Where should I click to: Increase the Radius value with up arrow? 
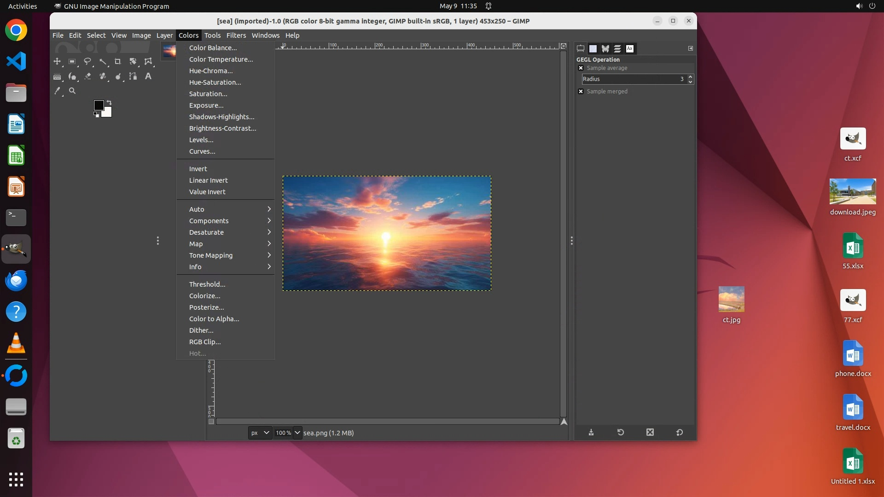[690, 76]
